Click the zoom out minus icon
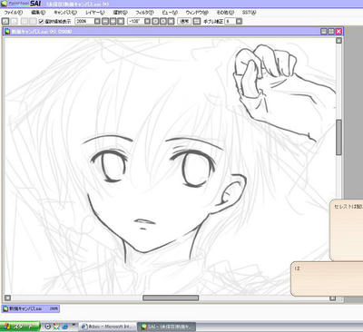 [105, 21]
